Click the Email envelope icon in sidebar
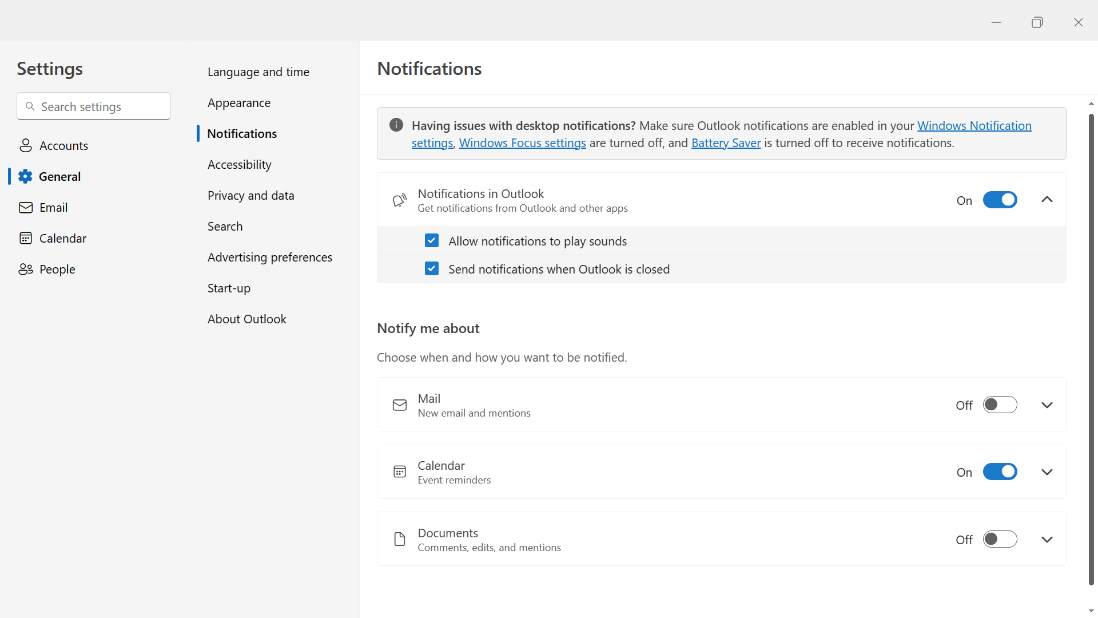 [26, 207]
